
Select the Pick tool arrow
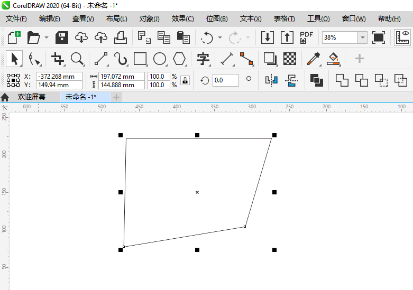pyautogui.click(x=14, y=58)
